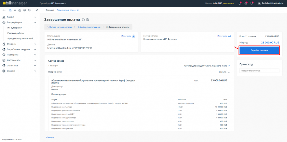
Task: Click the notifications bell icon
Action: [240, 3]
